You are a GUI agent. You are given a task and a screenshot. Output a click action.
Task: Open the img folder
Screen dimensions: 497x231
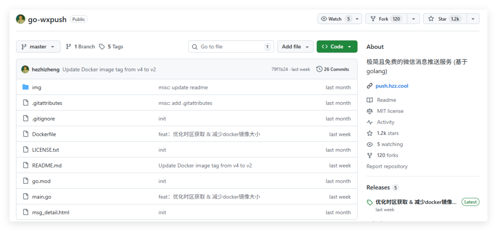click(x=37, y=87)
